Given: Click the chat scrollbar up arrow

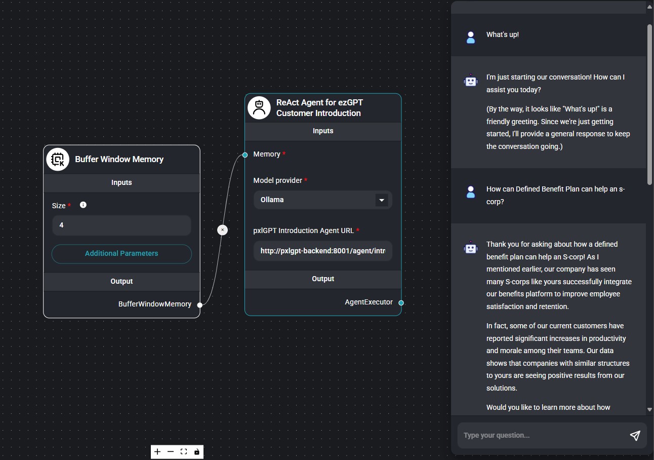Looking at the screenshot, I should [649, 7].
